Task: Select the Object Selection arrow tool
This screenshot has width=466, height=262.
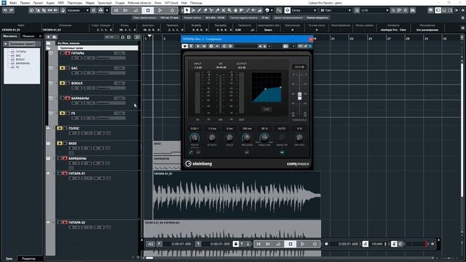Action: [186, 10]
